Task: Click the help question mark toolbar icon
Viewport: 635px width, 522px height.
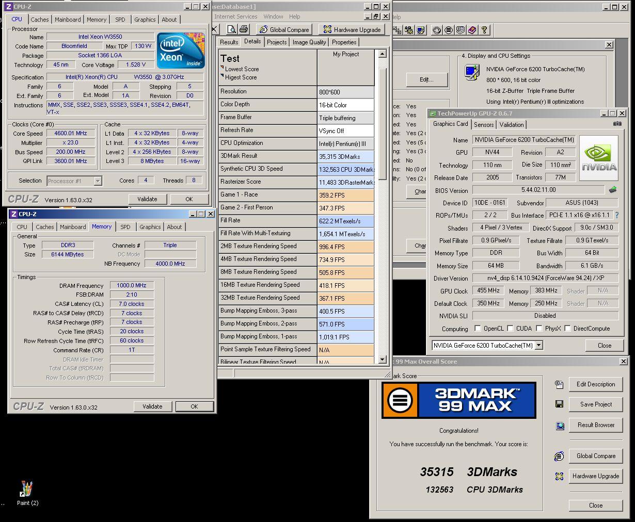Action: coord(484,30)
